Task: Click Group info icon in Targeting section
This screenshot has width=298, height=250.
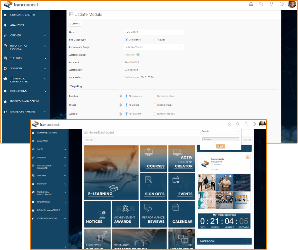Action: pos(120,105)
